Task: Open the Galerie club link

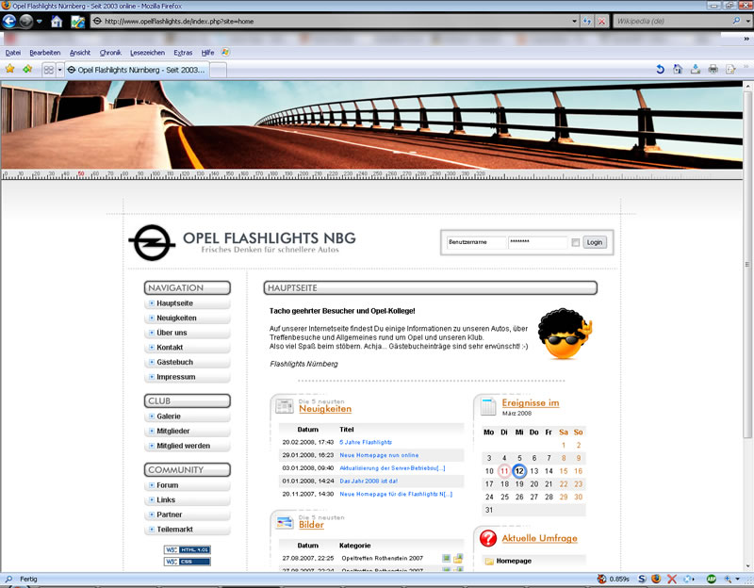Action: pos(169,416)
